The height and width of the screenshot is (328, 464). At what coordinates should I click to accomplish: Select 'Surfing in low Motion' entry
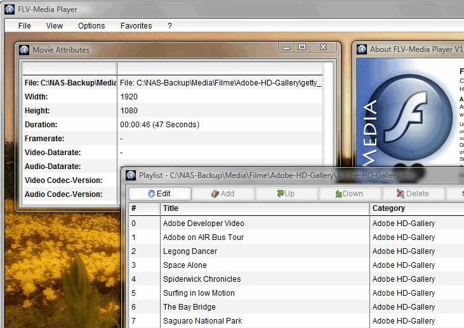(x=296, y=293)
